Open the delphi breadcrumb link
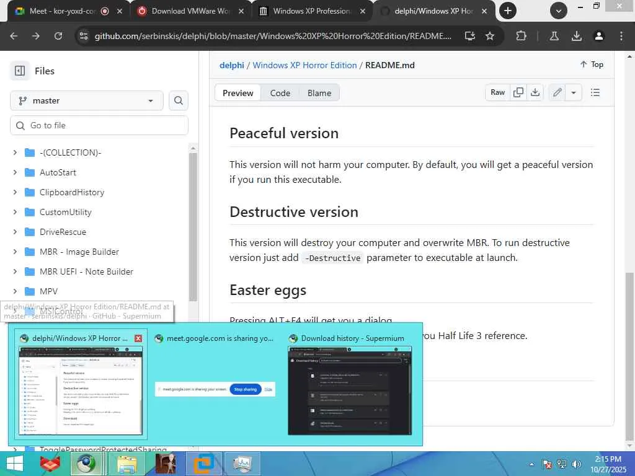Image resolution: width=635 pixels, height=476 pixels. 232,65
